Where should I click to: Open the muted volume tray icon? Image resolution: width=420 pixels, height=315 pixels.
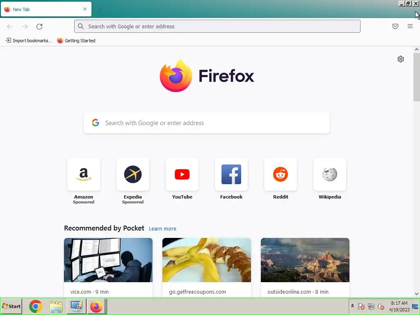tap(381, 306)
